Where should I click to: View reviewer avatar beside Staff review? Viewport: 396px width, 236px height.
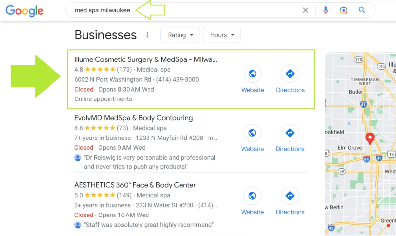[x=78, y=225]
